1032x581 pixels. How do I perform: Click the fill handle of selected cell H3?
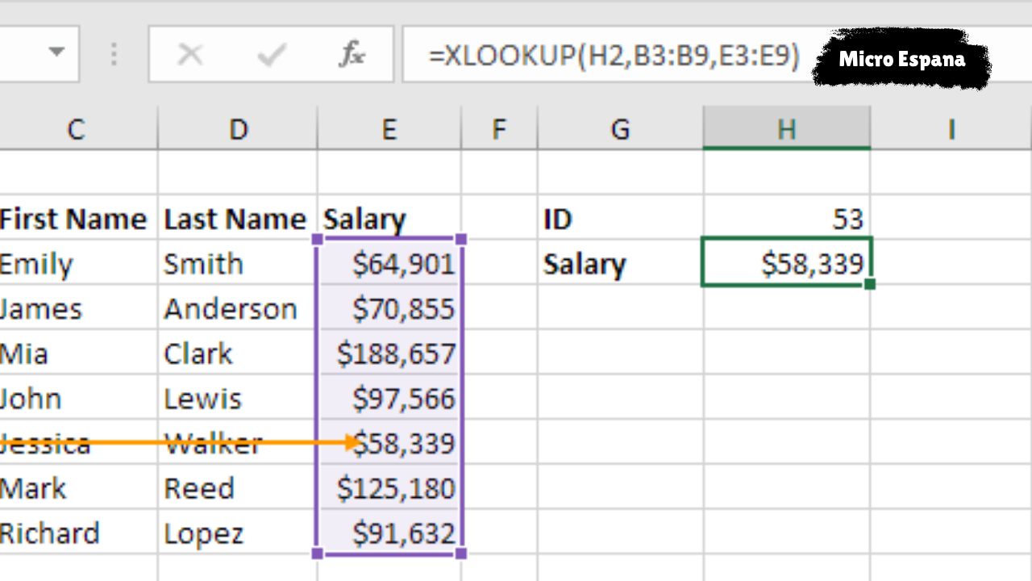pyautogui.click(x=868, y=284)
